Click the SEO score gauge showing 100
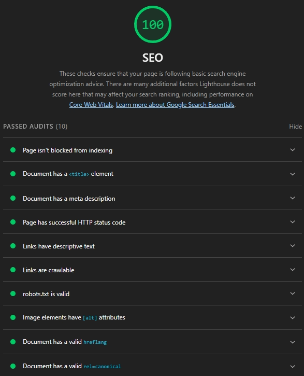This screenshot has height=376, width=304. (x=153, y=24)
